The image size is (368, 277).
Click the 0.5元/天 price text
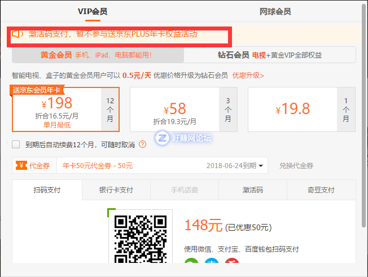click(137, 76)
